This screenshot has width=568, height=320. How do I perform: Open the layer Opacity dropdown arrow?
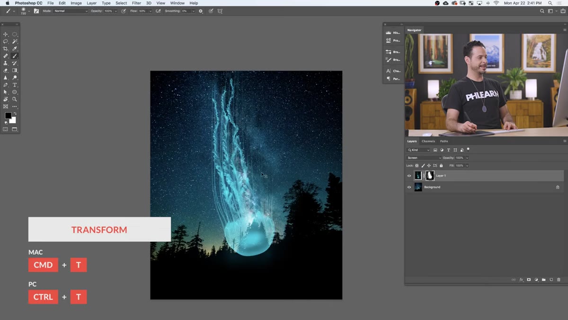tap(467, 158)
